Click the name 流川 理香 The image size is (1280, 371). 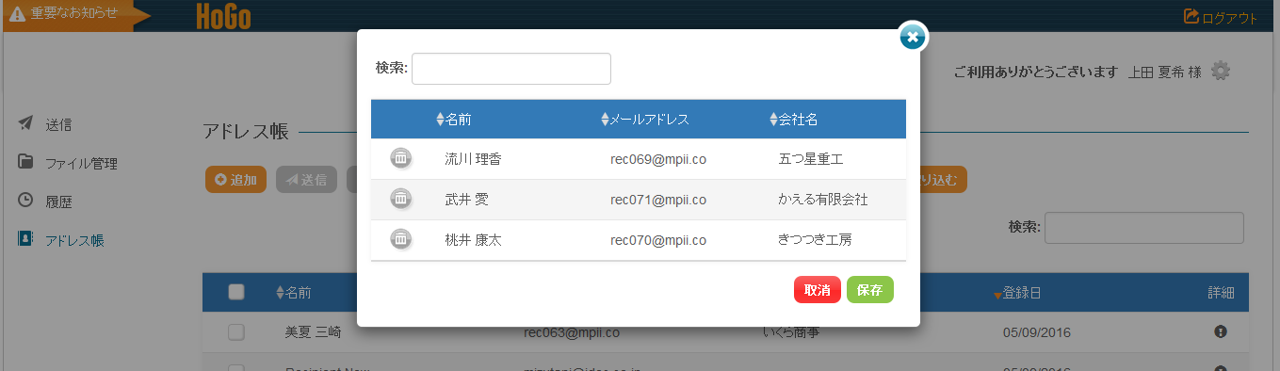tap(473, 159)
